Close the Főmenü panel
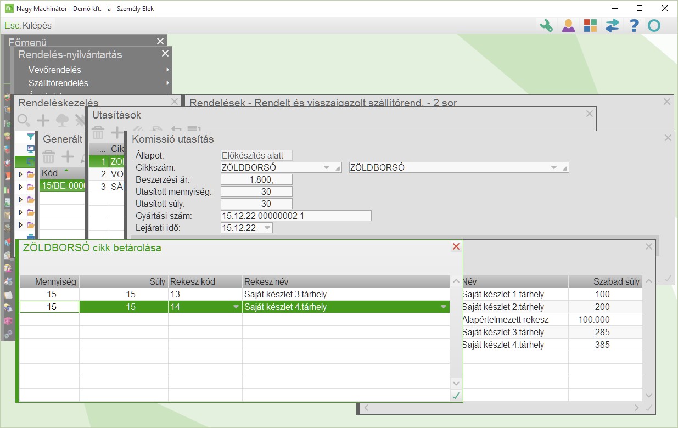Viewport: 678px width, 428px height. tap(160, 41)
